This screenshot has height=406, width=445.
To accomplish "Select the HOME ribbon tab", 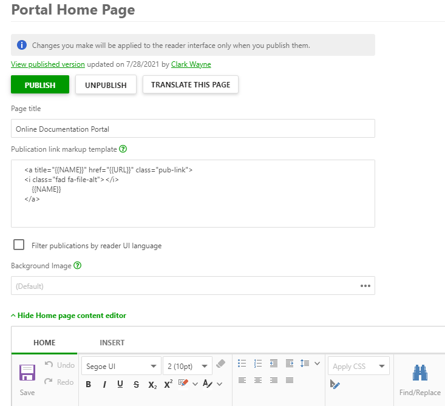I will pos(44,343).
